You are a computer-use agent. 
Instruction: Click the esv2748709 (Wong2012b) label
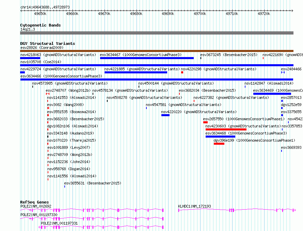point(70,155)
